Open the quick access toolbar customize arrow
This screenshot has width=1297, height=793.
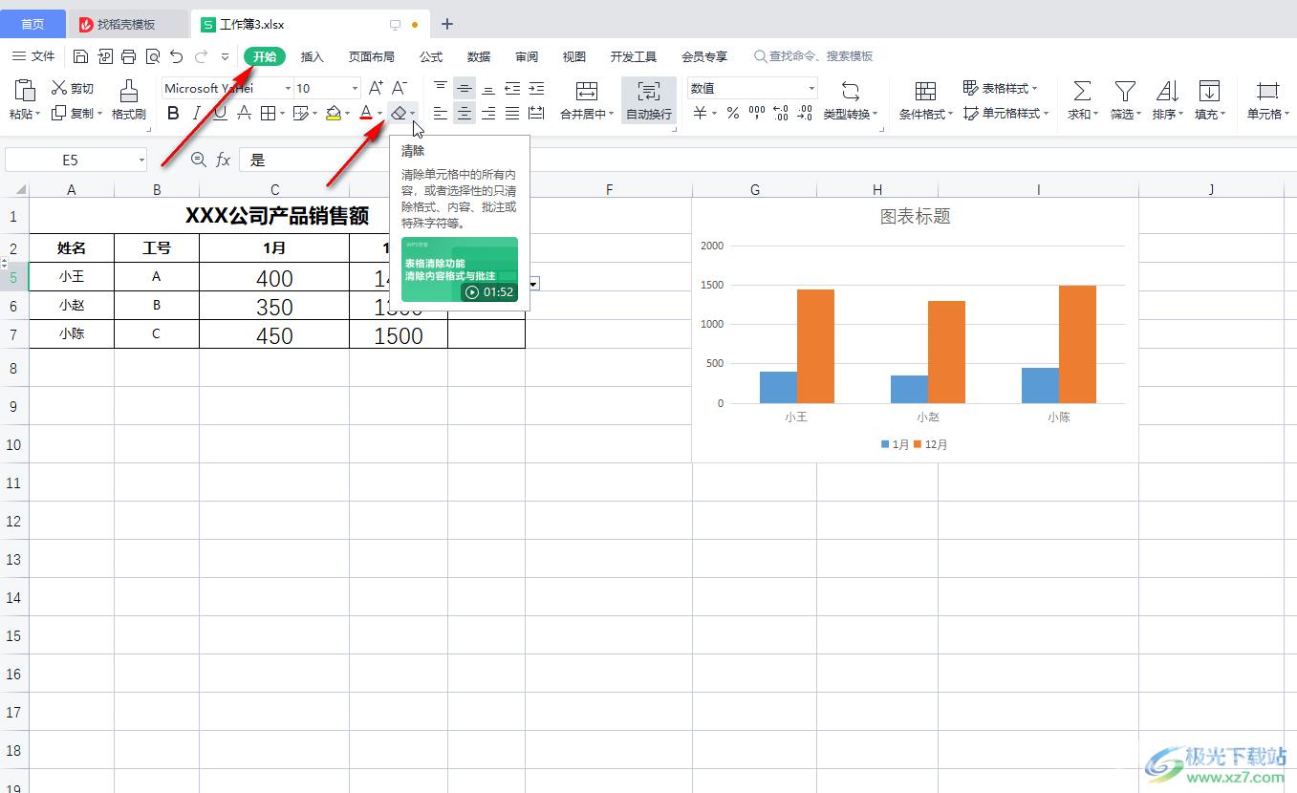coord(226,56)
